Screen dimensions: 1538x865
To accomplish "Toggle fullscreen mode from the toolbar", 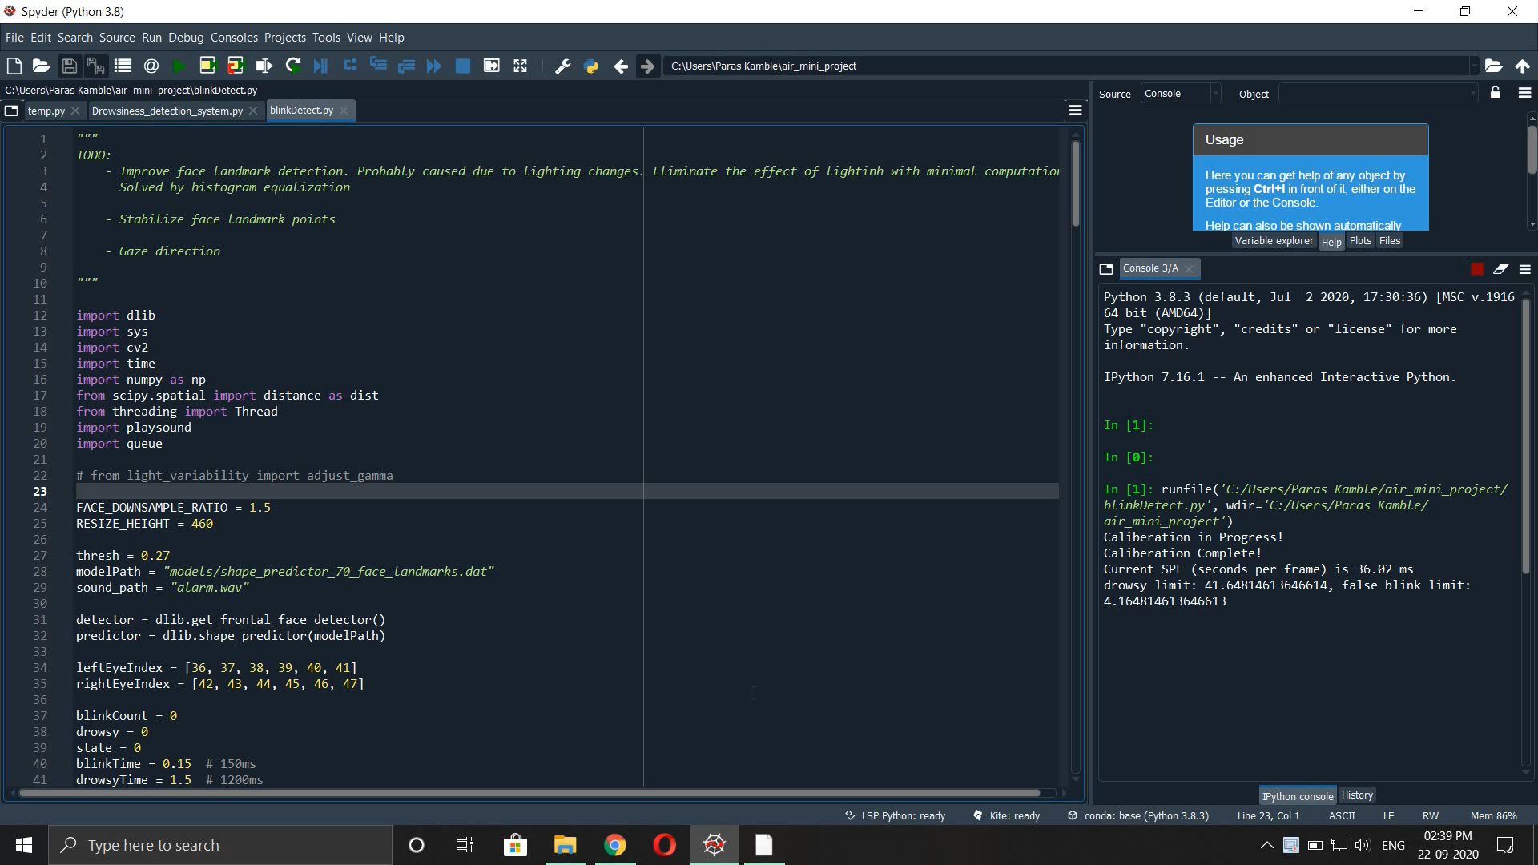I will coord(520,66).
